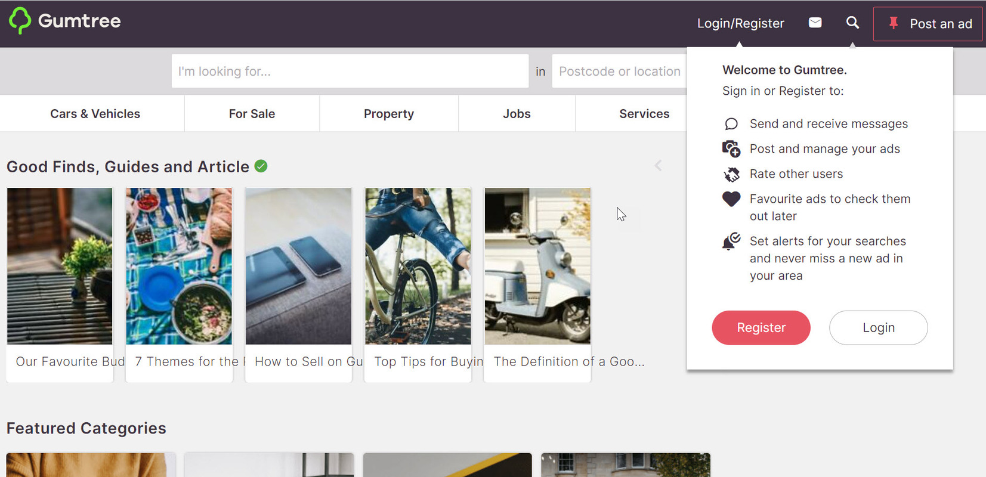The height and width of the screenshot is (477, 986).
Task: Click the speech bubble messages icon
Action: click(x=731, y=124)
